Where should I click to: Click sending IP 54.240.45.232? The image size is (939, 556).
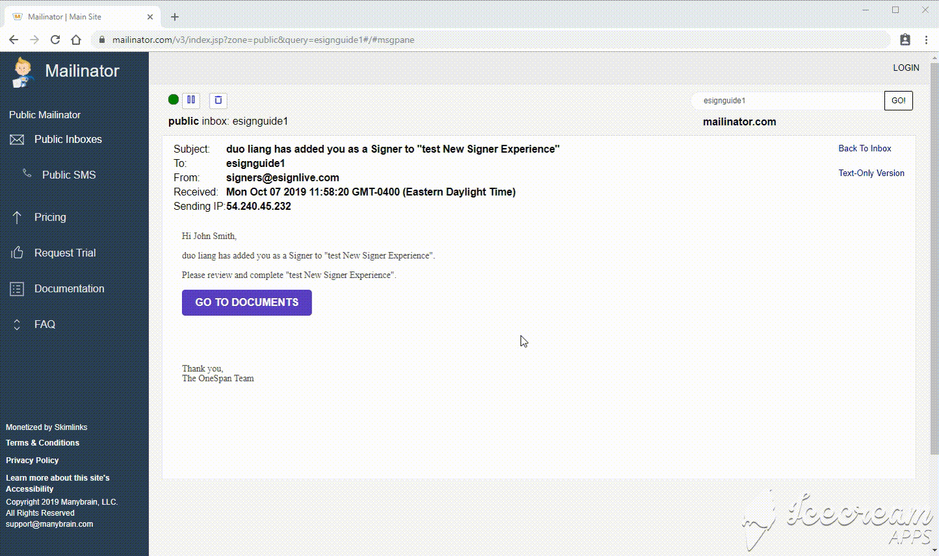point(259,206)
